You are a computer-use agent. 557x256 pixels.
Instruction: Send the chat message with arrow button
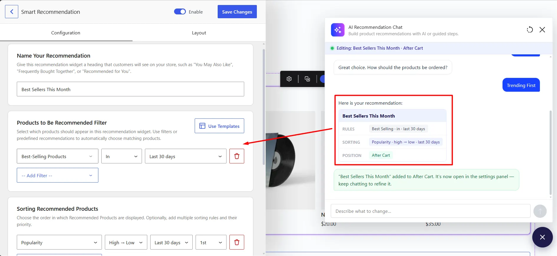click(x=540, y=211)
